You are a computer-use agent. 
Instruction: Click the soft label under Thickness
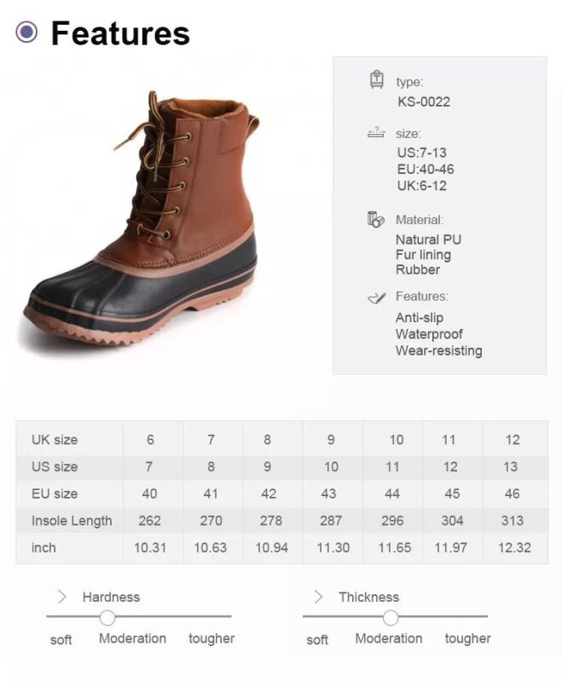[317, 639]
